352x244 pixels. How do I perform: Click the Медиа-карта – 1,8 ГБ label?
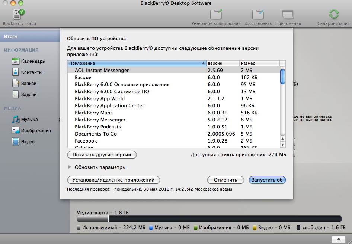click(102, 212)
